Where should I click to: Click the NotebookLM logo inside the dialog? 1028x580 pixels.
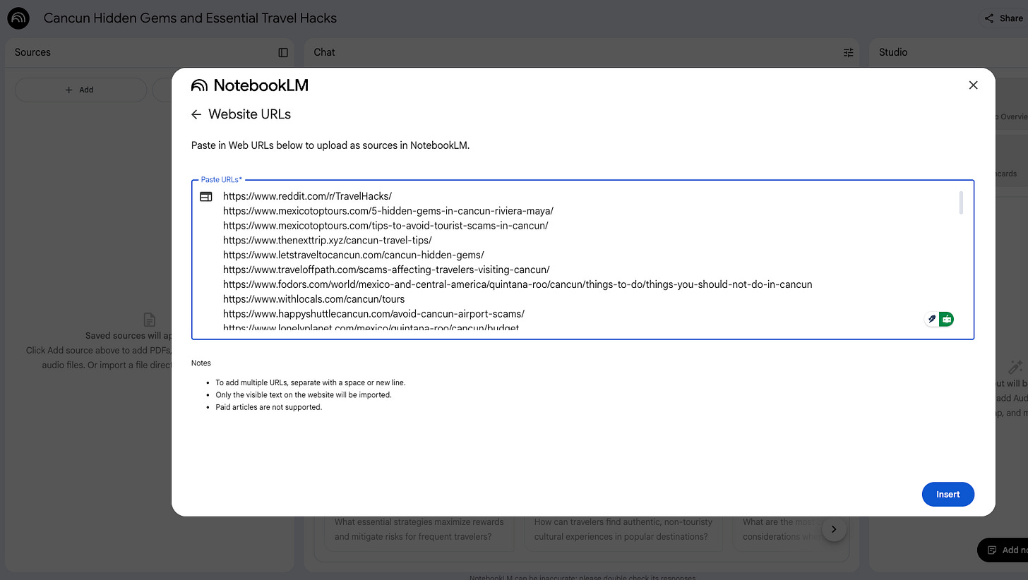coord(250,85)
